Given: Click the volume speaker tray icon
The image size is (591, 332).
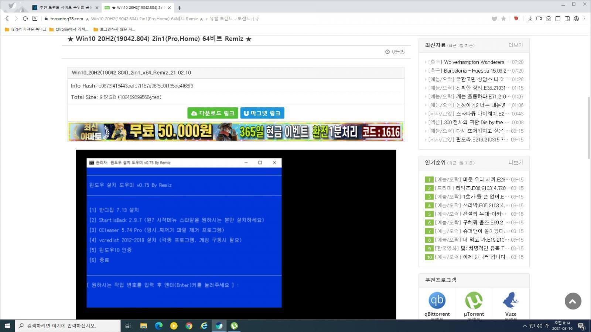Looking at the screenshot, I should point(539,326).
